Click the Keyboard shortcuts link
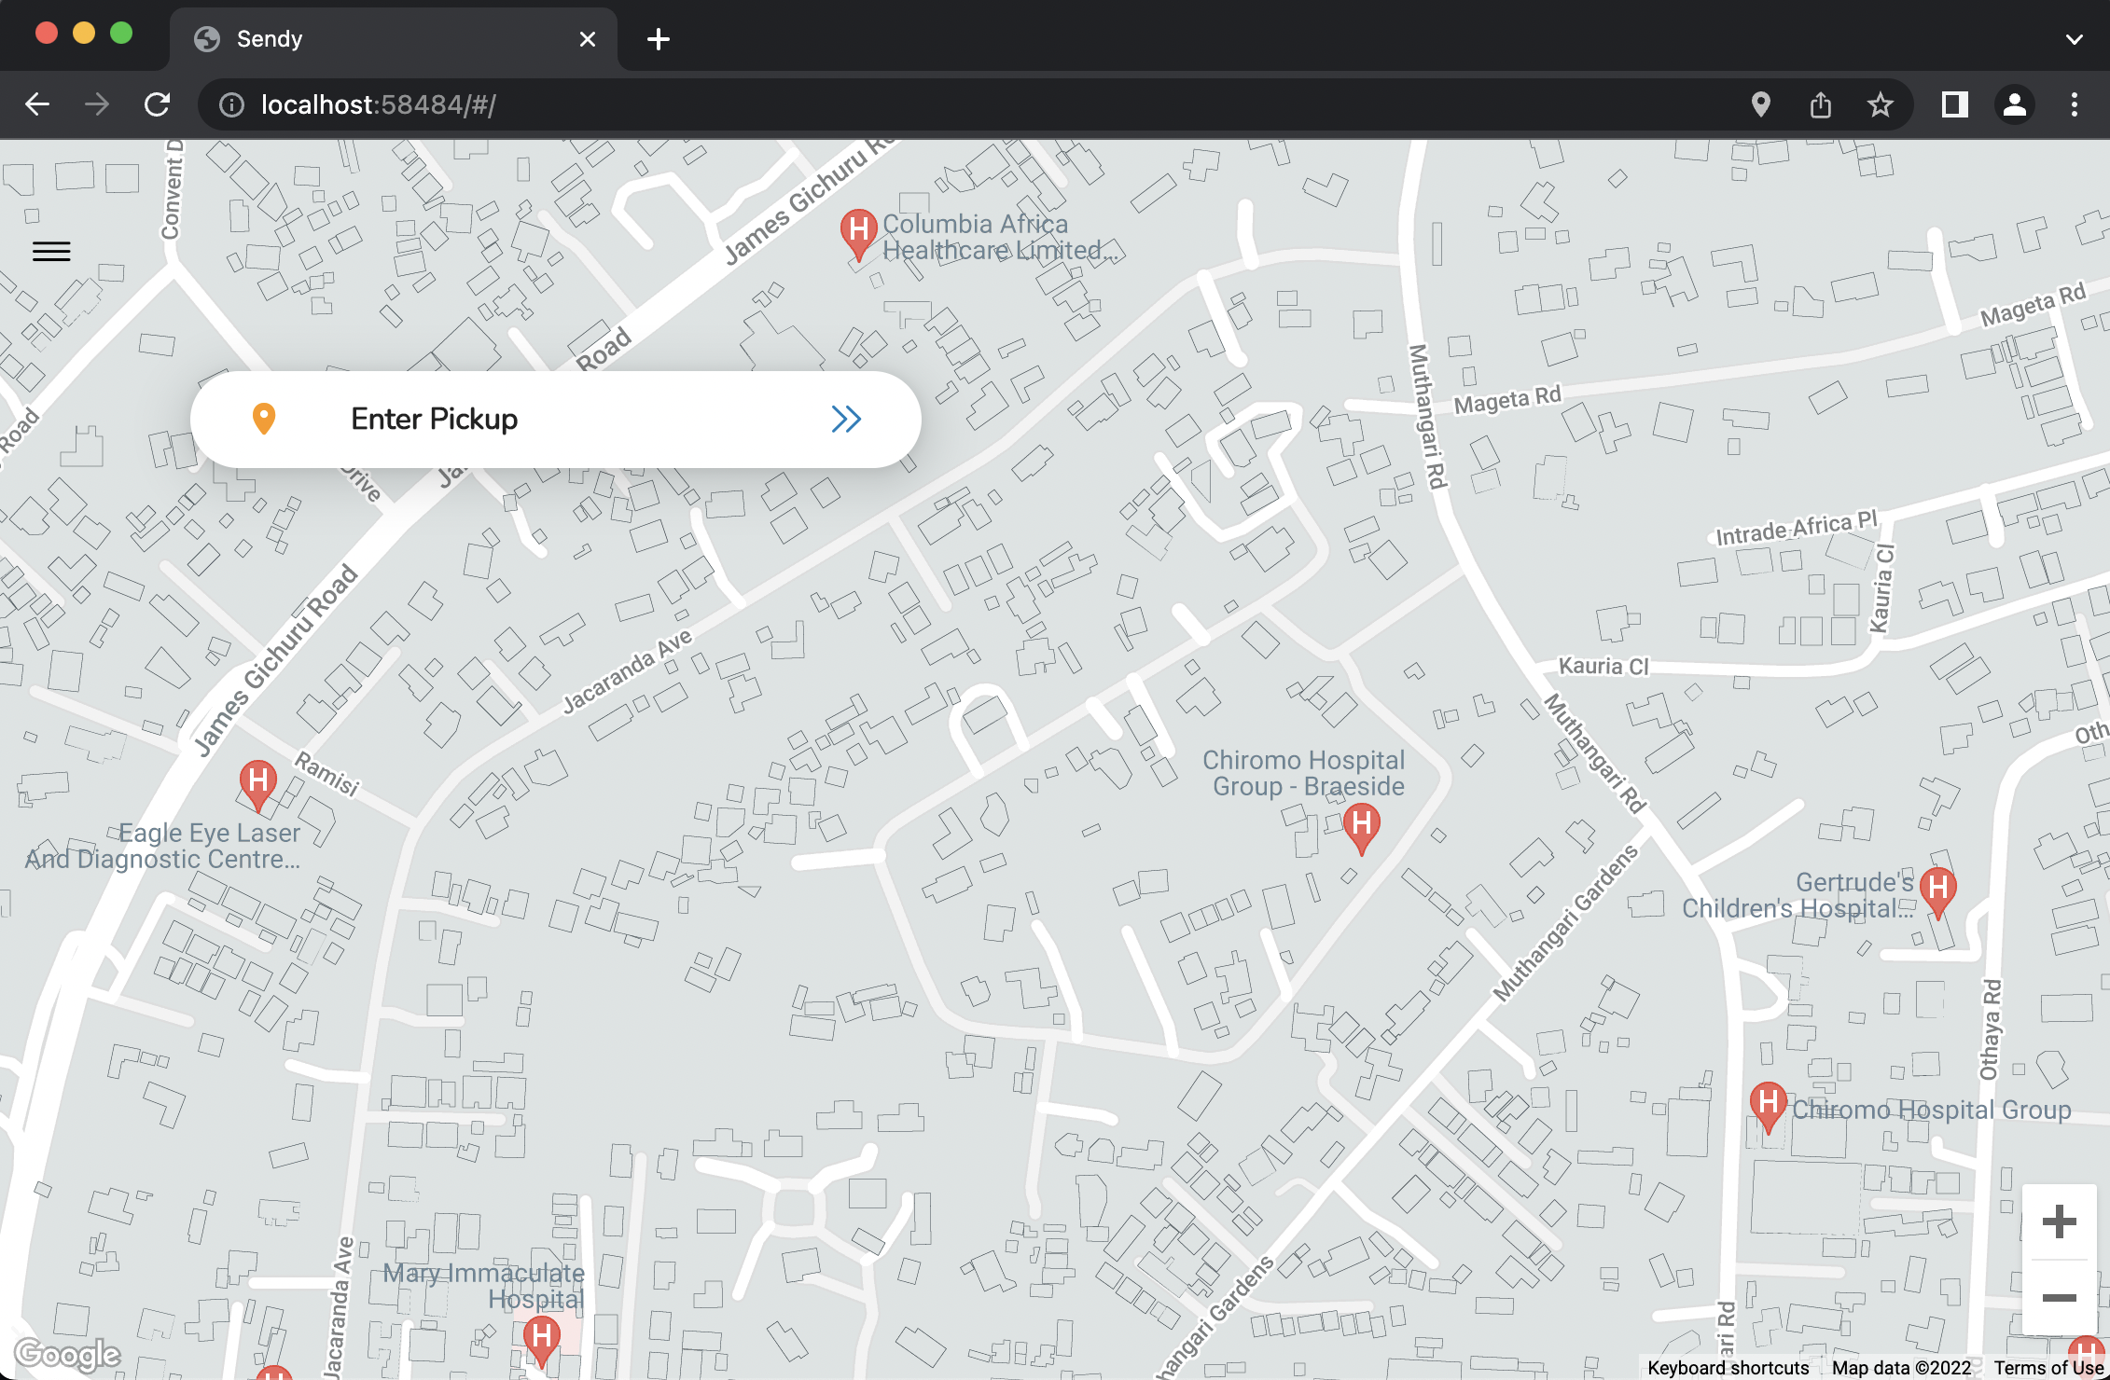Viewport: 2110px width, 1380px height. point(1727,1367)
